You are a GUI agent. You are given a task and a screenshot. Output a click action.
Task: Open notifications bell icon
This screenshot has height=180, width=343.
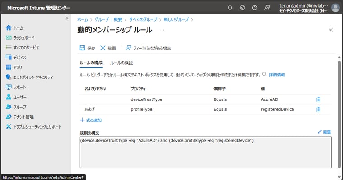coord(230,8)
